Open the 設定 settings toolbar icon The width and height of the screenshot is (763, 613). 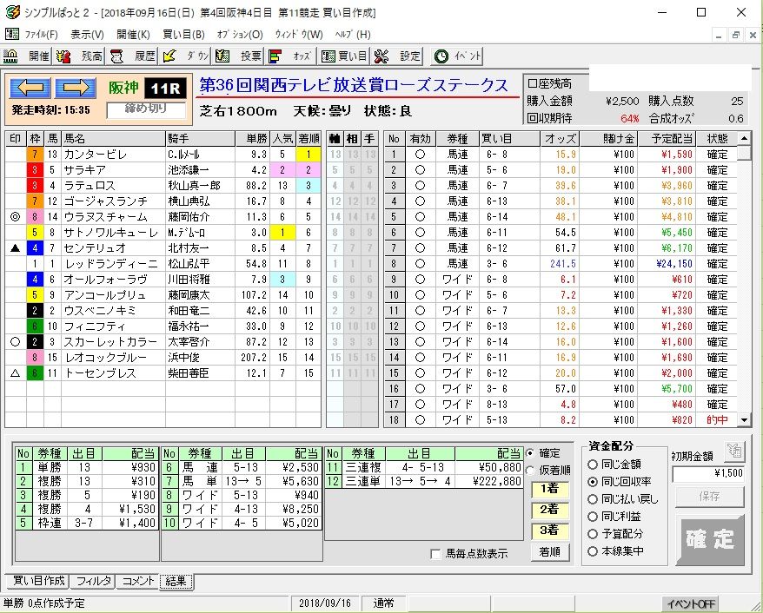click(397, 56)
